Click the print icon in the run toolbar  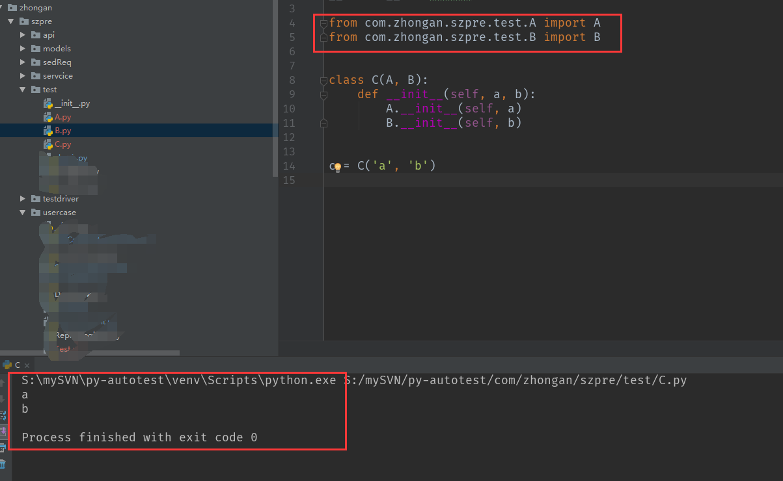tap(3, 447)
